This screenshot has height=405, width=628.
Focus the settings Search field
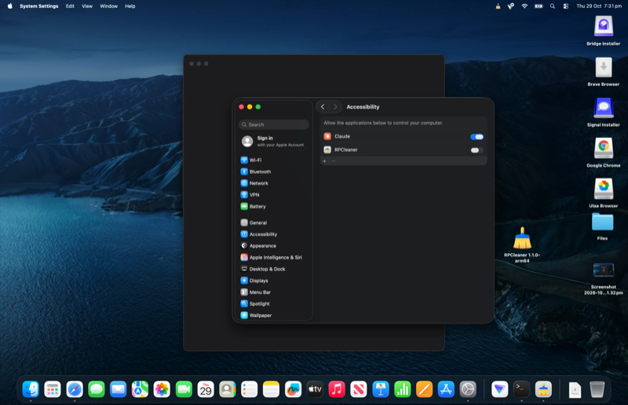coord(274,125)
